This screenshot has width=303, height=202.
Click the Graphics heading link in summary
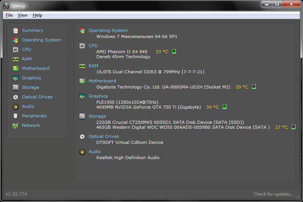(98, 96)
